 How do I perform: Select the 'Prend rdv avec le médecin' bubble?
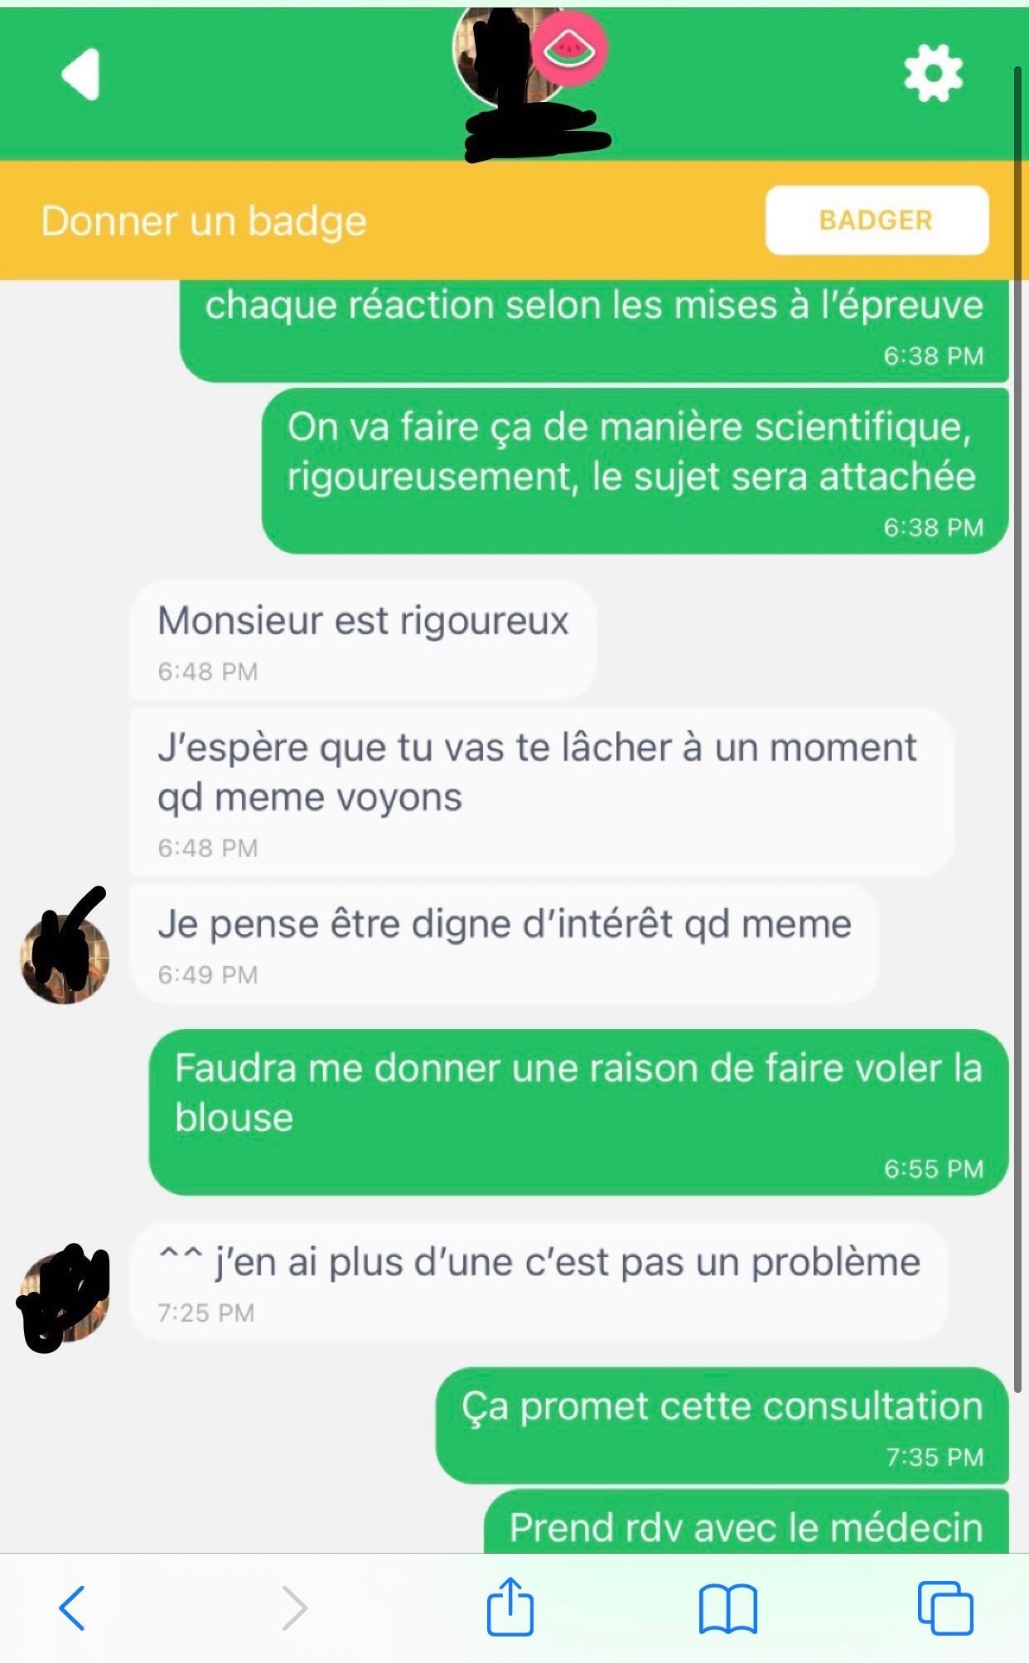[746, 1521]
